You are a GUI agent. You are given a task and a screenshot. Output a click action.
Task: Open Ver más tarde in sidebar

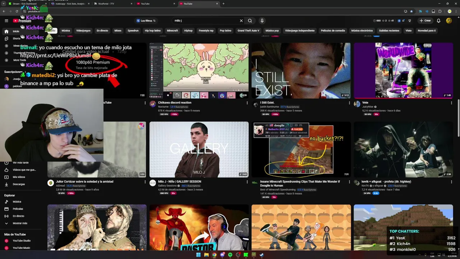point(20,163)
